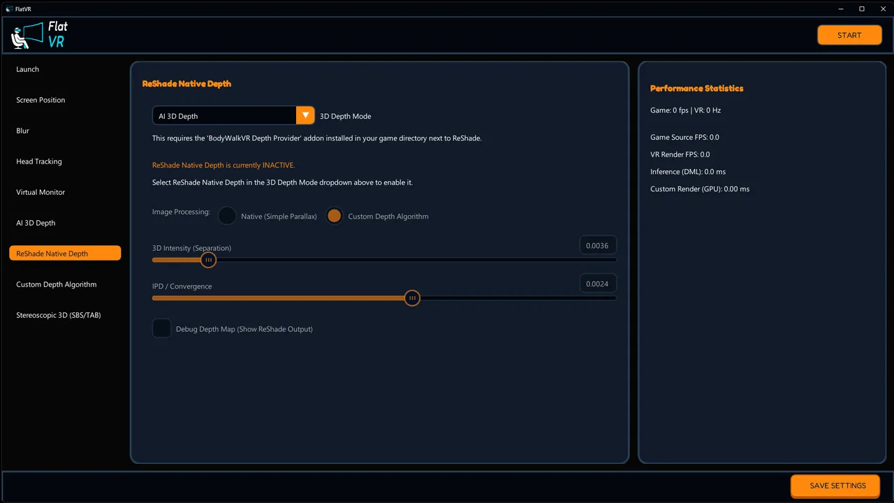Select Native (Simple Parallax) radio button
The image size is (894, 503).
point(227,216)
